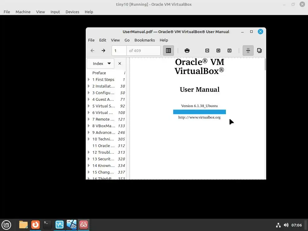Image resolution: width=308 pixels, height=231 pixels.
Task: Click the document vertical scrollbar
Action: [265, 64]
